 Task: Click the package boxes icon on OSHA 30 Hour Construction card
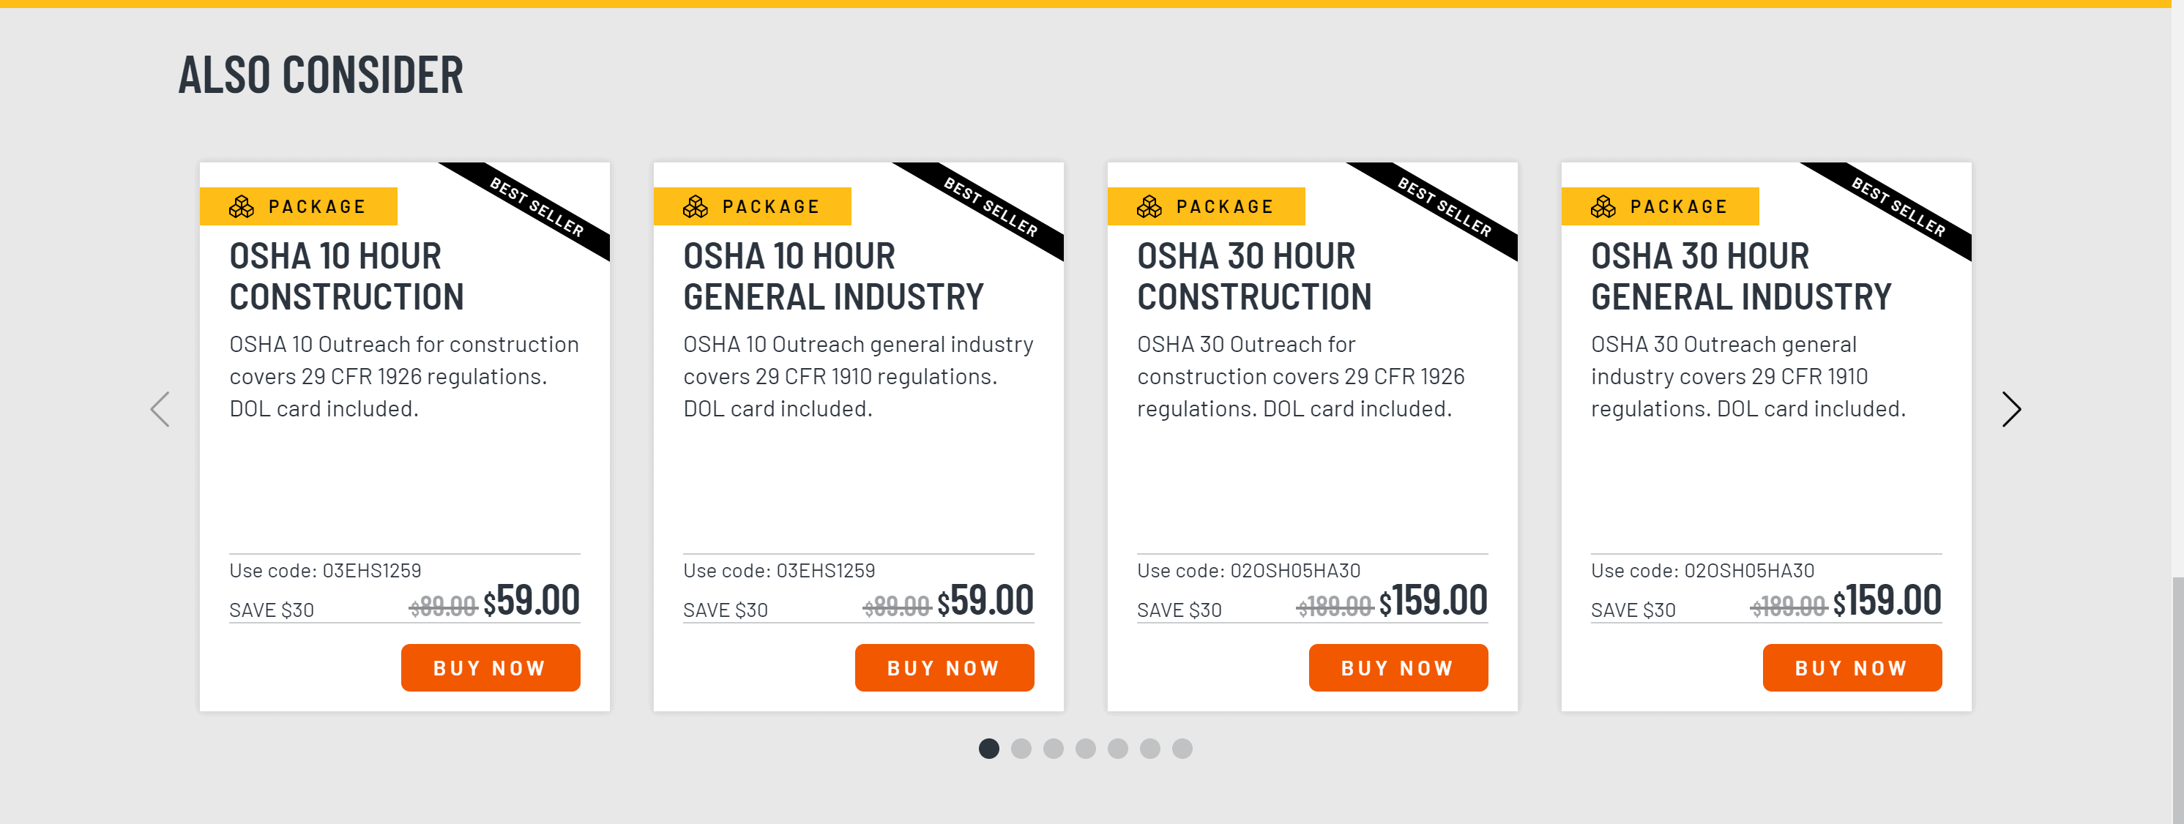click(1149, 206)
